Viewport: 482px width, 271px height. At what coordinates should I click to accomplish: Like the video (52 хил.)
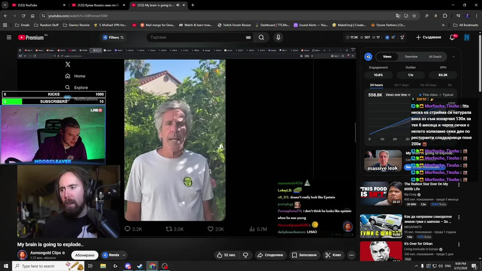(226, 255)
